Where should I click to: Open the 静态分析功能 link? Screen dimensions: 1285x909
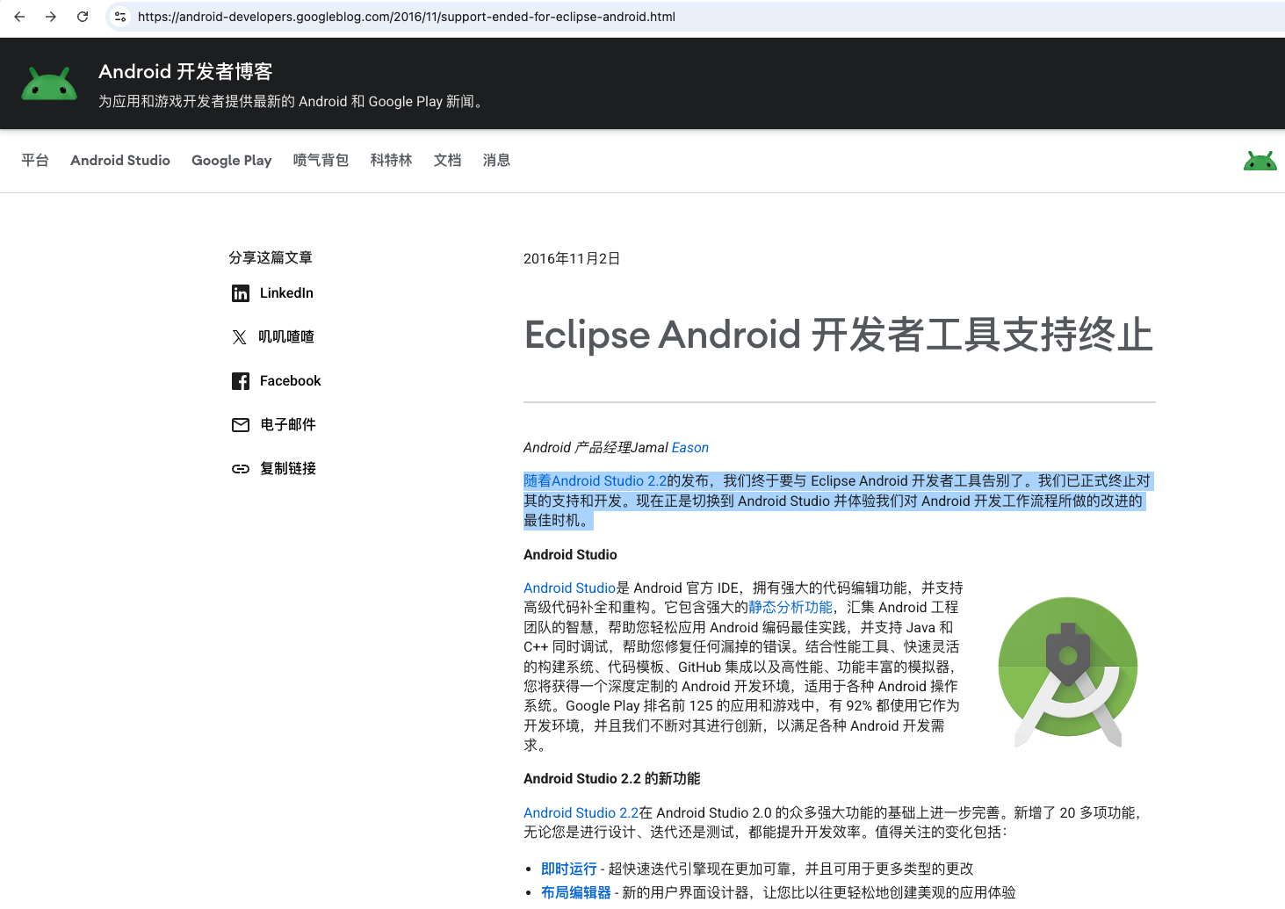790,608
